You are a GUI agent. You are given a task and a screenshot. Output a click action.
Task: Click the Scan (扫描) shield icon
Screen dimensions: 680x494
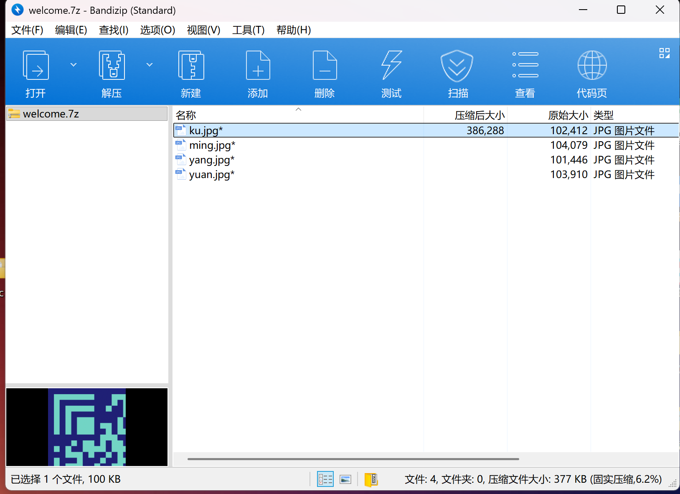[457, 66]
